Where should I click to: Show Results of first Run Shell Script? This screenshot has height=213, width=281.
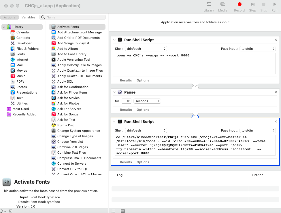[126, 80]
